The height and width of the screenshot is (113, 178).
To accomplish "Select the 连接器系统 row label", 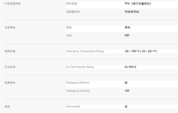I will point(73,12).
